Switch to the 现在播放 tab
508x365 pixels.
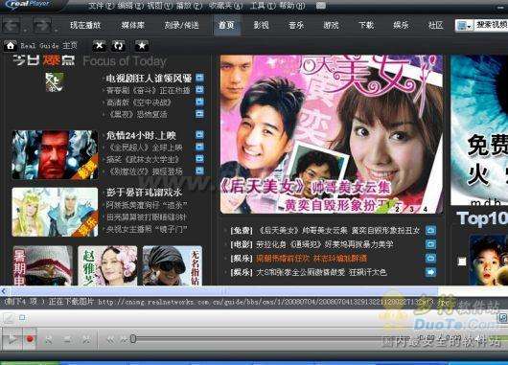tap(85, 25)
